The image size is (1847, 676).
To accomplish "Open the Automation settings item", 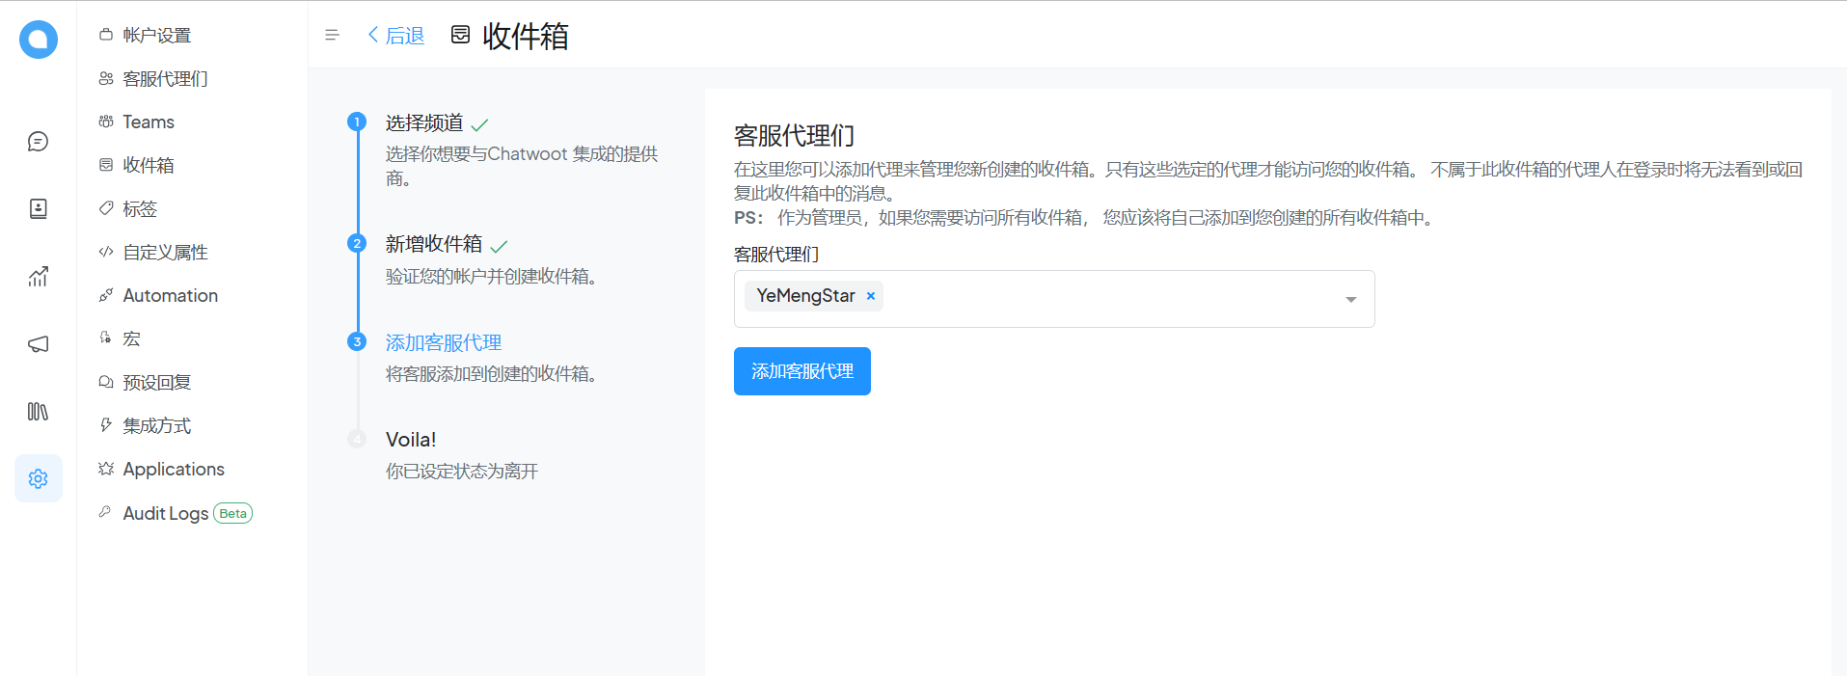I will click(170, 296).
